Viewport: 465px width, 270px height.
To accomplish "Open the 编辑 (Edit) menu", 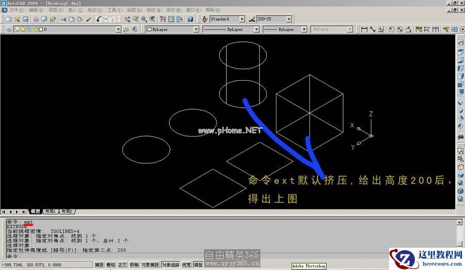I will (x=36, y=10).
